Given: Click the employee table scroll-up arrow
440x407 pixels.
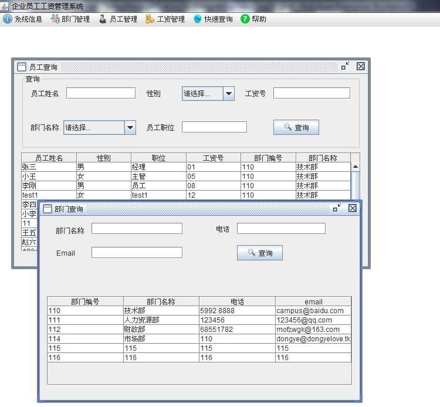Looking at the screenshot, I should [356, 167].
